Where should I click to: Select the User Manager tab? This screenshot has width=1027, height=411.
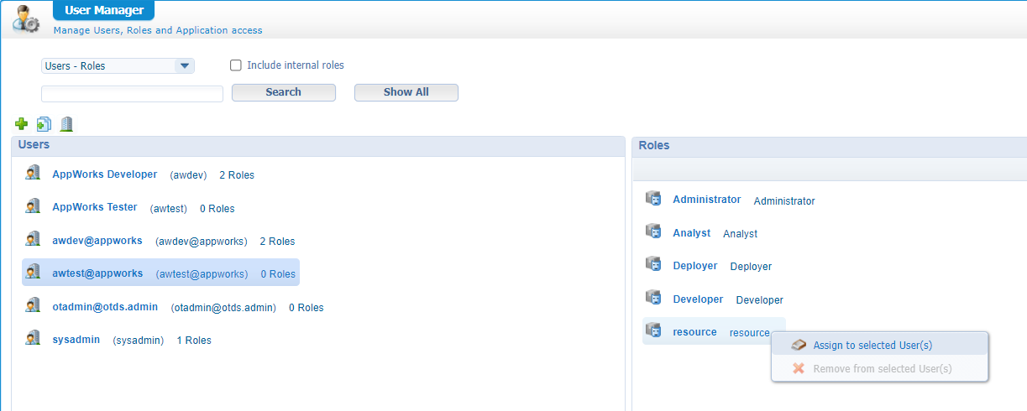103,11
